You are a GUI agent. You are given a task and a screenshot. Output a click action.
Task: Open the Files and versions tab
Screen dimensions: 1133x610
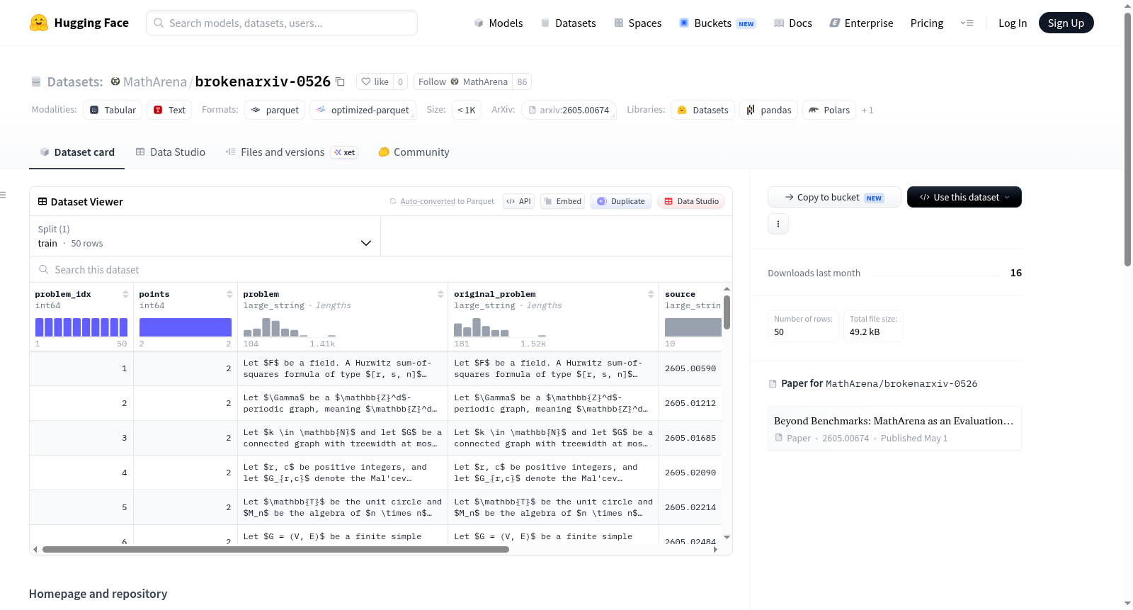click(291, 152)
